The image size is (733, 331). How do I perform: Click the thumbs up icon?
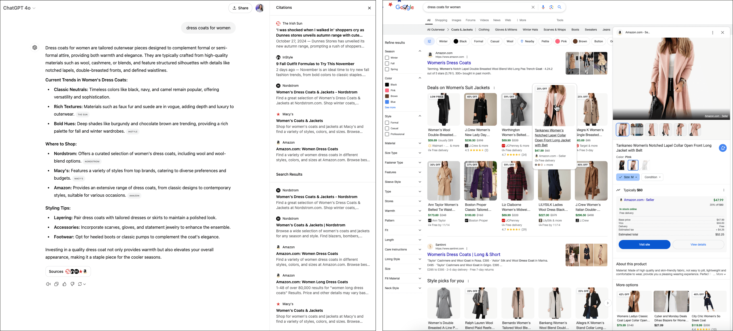(x=64, y=284)
